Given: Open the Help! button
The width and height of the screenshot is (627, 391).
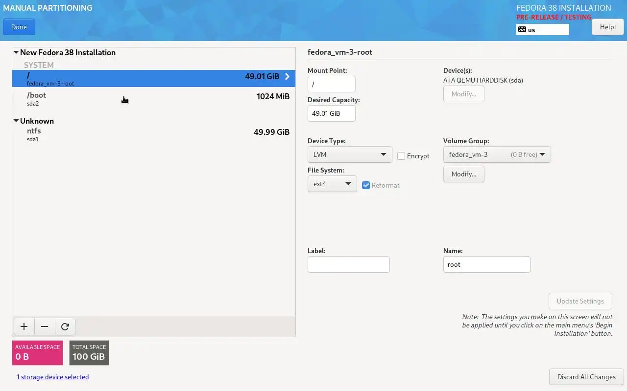Looking at the screenshot, I should coord(608,27).
